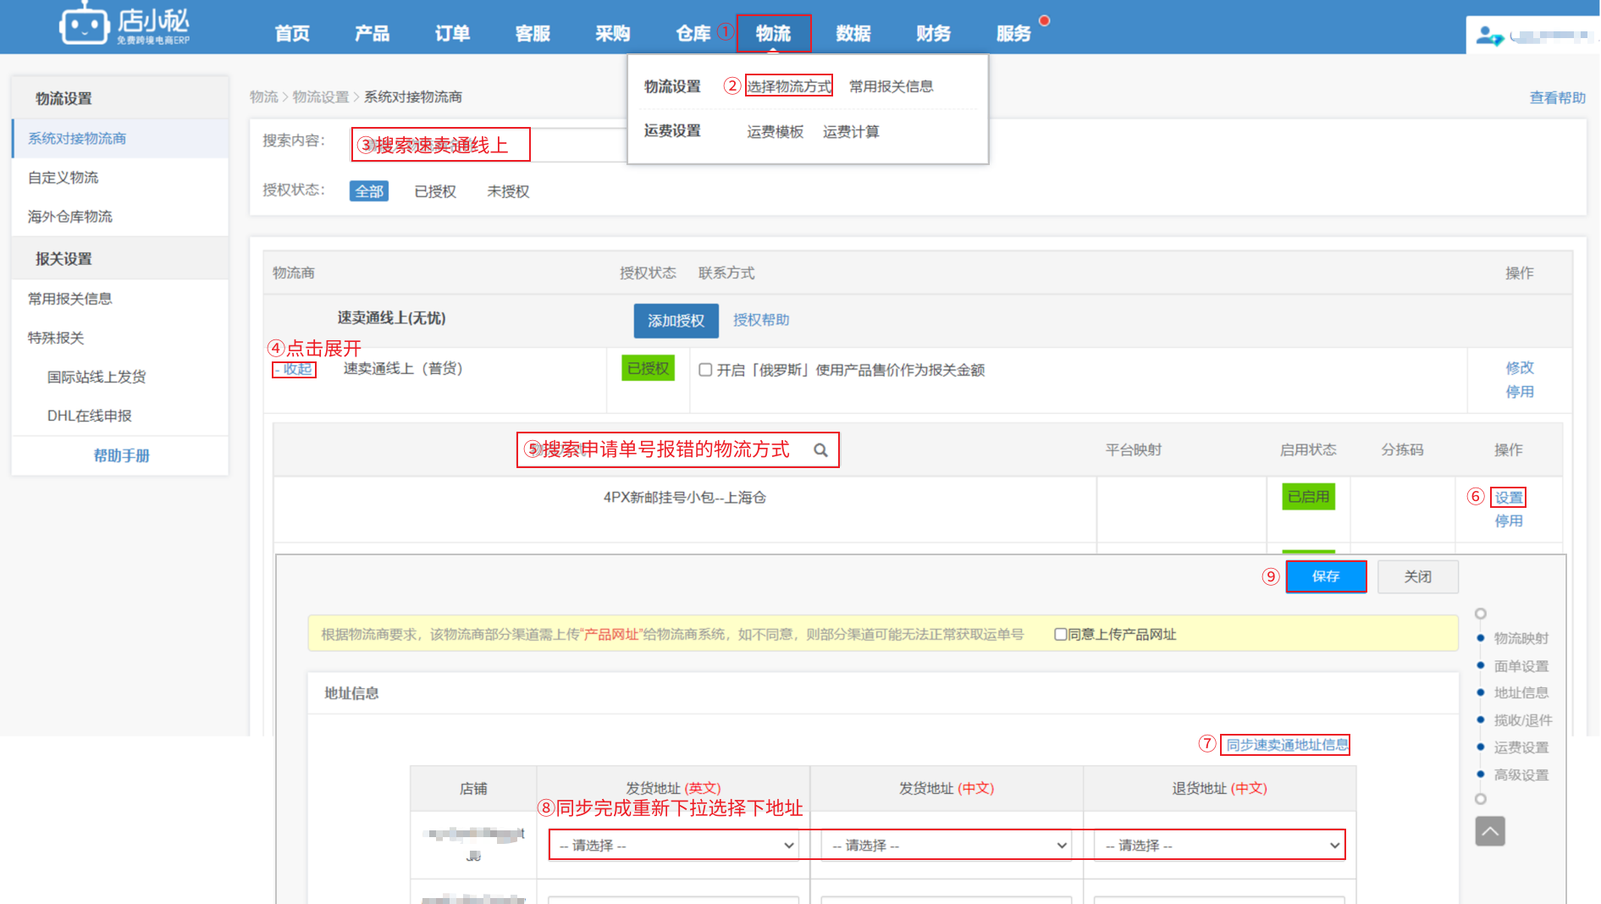Click 设置 for 4PX新邮挂号小包
1601x904 pixels.
[1509, 497]
